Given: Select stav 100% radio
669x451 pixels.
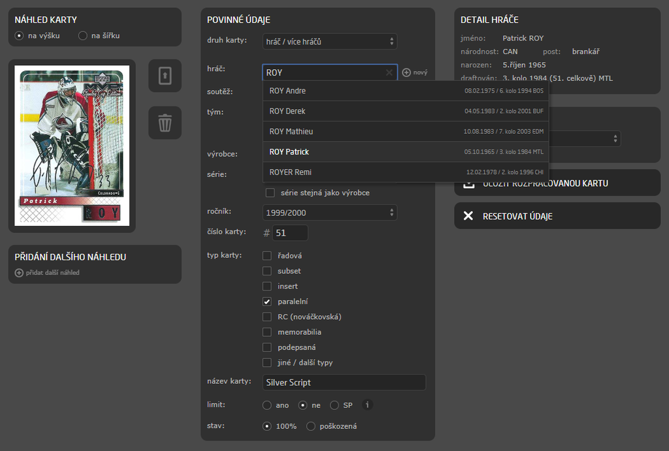Looking at the screenshot, I should (x=267, y=426).
